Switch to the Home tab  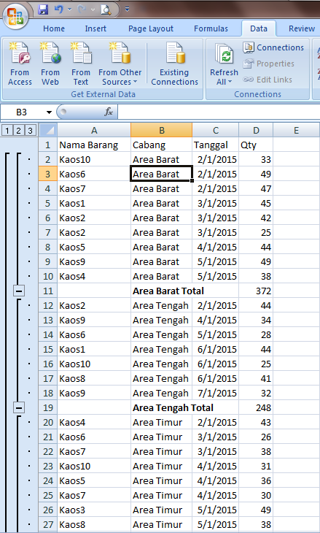(x=54, y=28)
